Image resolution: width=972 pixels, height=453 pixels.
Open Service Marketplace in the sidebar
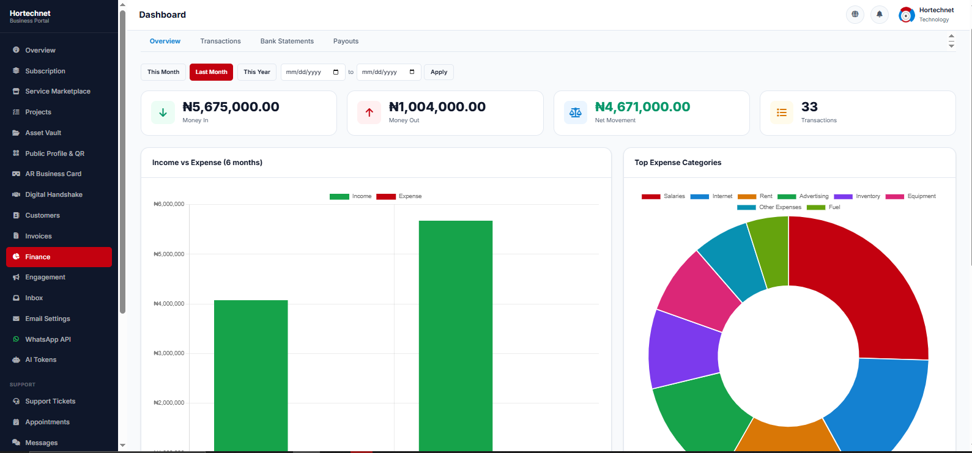click(x=59, y=91)
